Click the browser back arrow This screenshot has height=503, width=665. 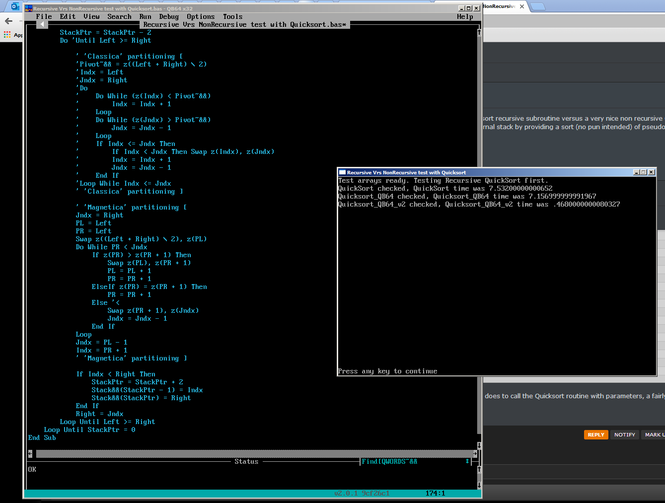tap(8, 21)
